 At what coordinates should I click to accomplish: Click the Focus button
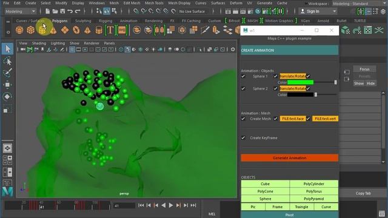point(364,69)
